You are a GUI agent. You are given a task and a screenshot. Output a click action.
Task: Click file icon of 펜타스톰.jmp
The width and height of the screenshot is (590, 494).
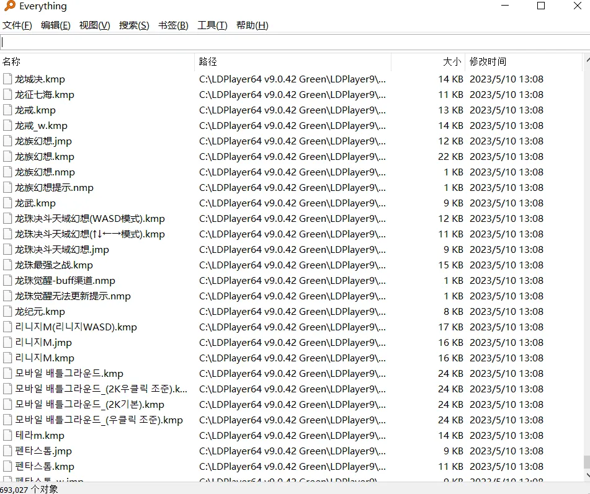(x=7, y=451)
